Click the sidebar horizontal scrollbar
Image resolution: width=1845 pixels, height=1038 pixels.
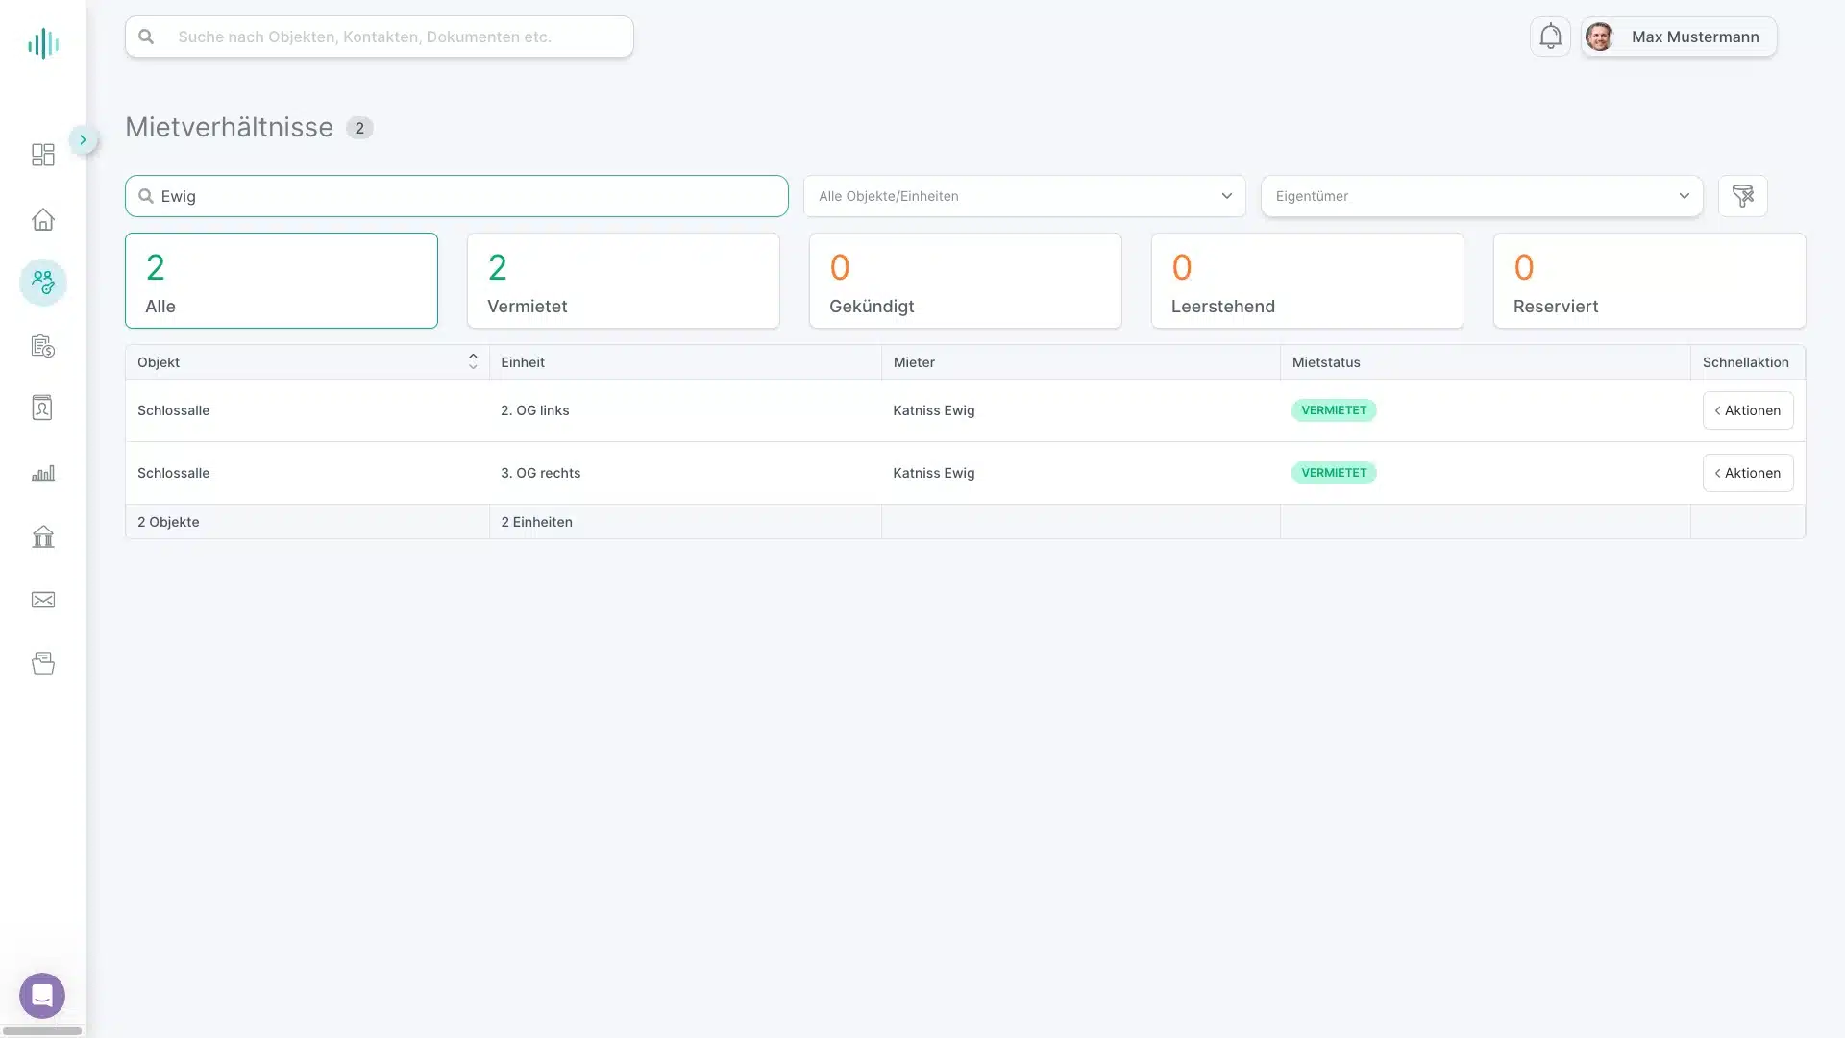coord(42,1031)
